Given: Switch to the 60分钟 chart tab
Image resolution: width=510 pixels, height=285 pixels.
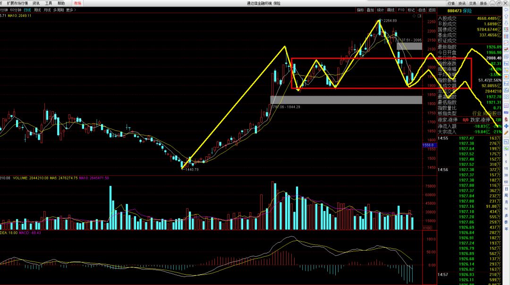Looking at the screenshot, I should pyautogui.click(x=16, y=10).
